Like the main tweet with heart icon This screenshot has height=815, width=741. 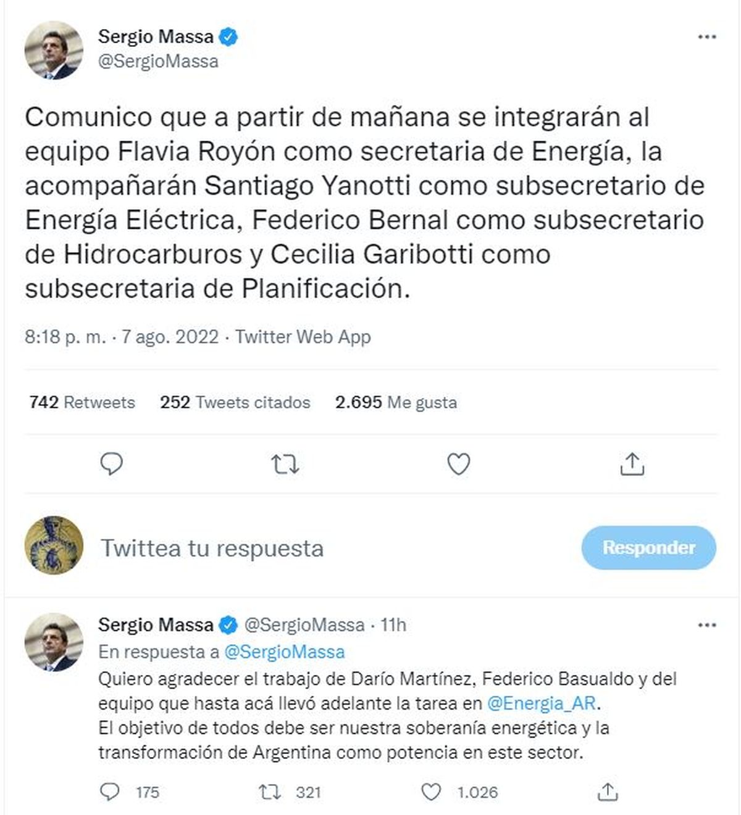pyautogui.click(x=458, y=464)
